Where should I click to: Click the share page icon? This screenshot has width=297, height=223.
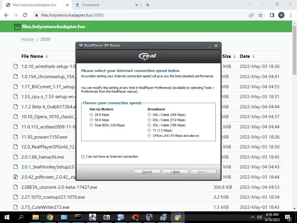(251, 15)
